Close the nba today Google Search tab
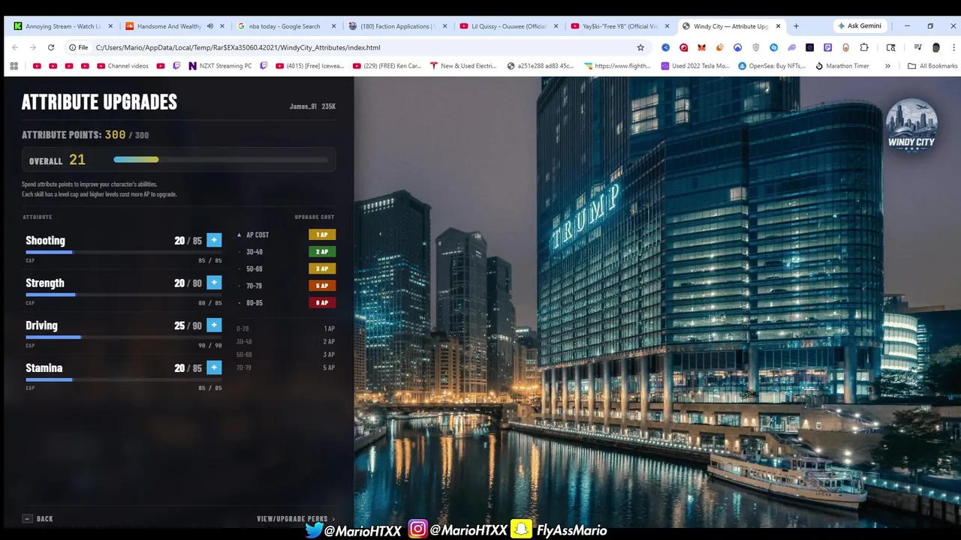The image size is (961, 540). pos(333,26)
